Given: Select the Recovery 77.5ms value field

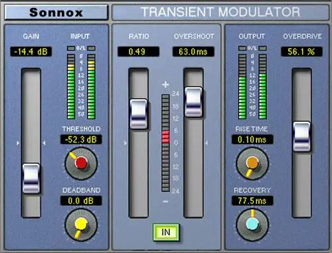Looking at the screenshot, I should click(x=252, y=201).
